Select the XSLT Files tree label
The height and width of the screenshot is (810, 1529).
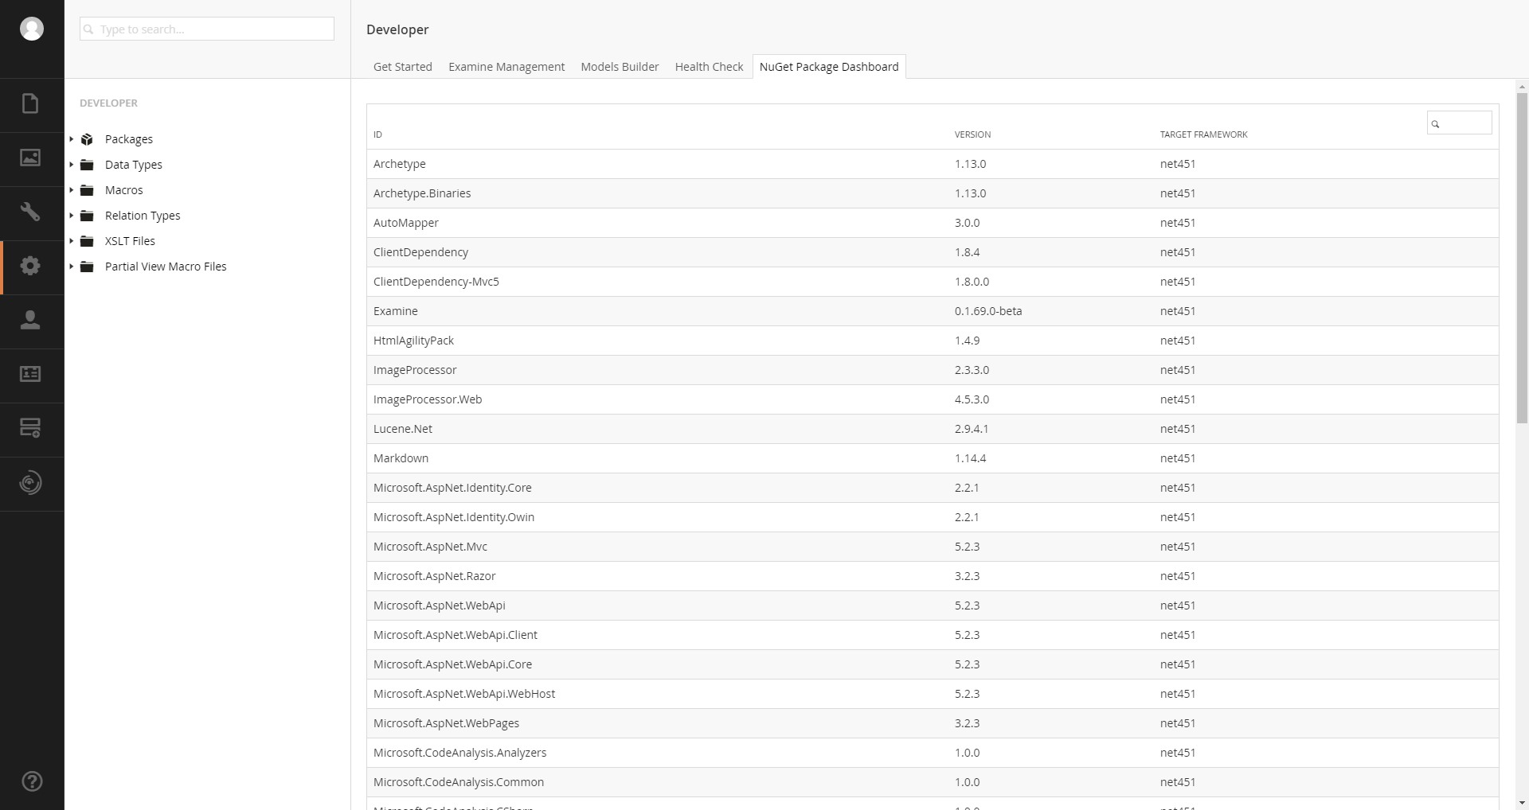(x=130, y=241)
